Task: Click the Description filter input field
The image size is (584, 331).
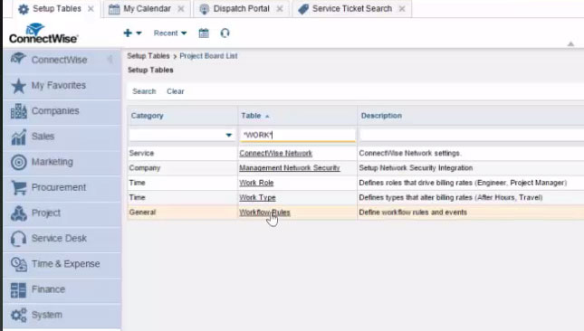Action: click(x=472, y=135)
